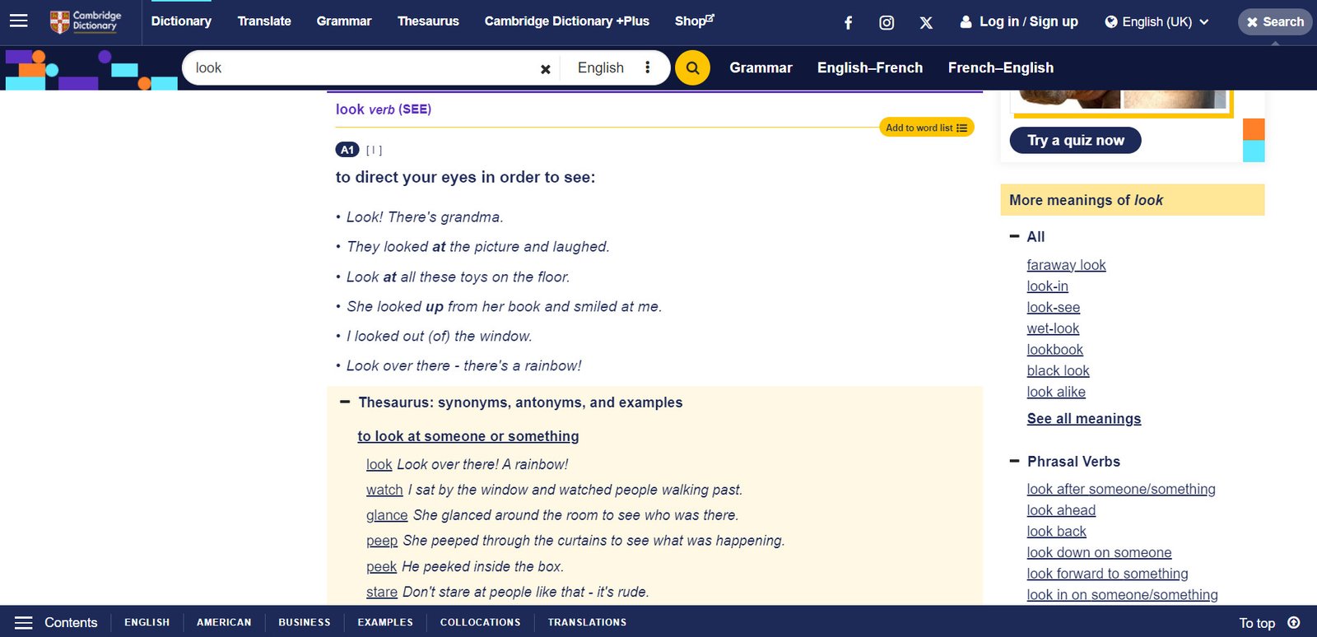Switch to French–English dictionary
Viewport: 1317px width, 637px height.
pos(1001,67)
